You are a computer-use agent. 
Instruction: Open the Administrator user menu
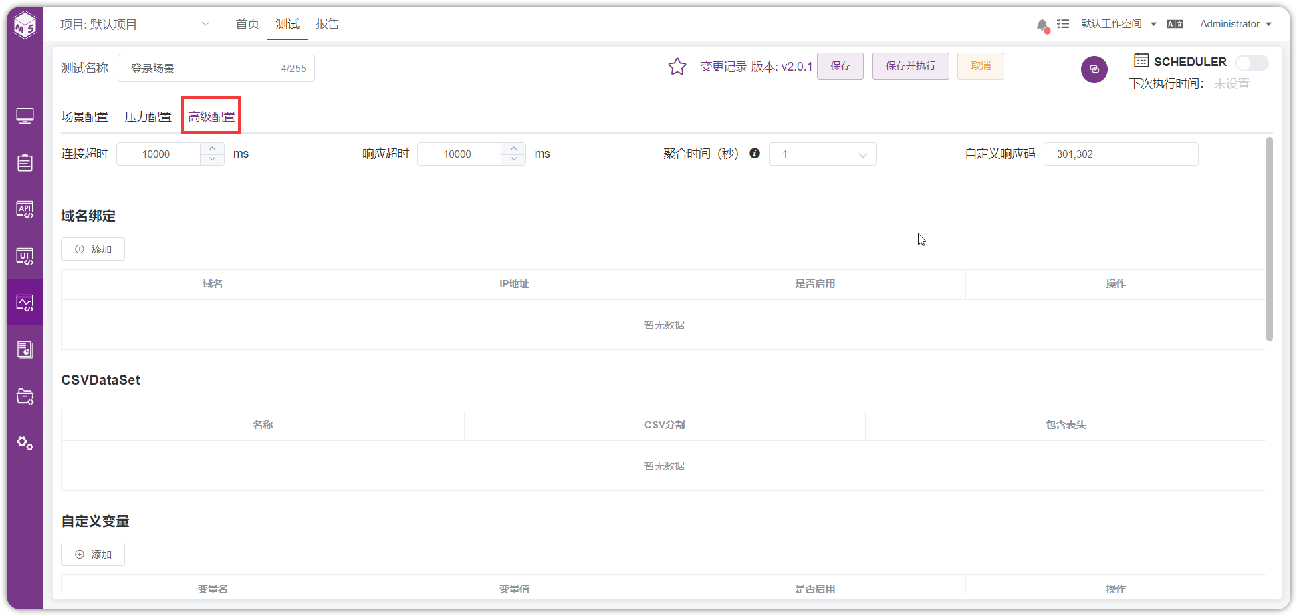(x=1235, y=24)
